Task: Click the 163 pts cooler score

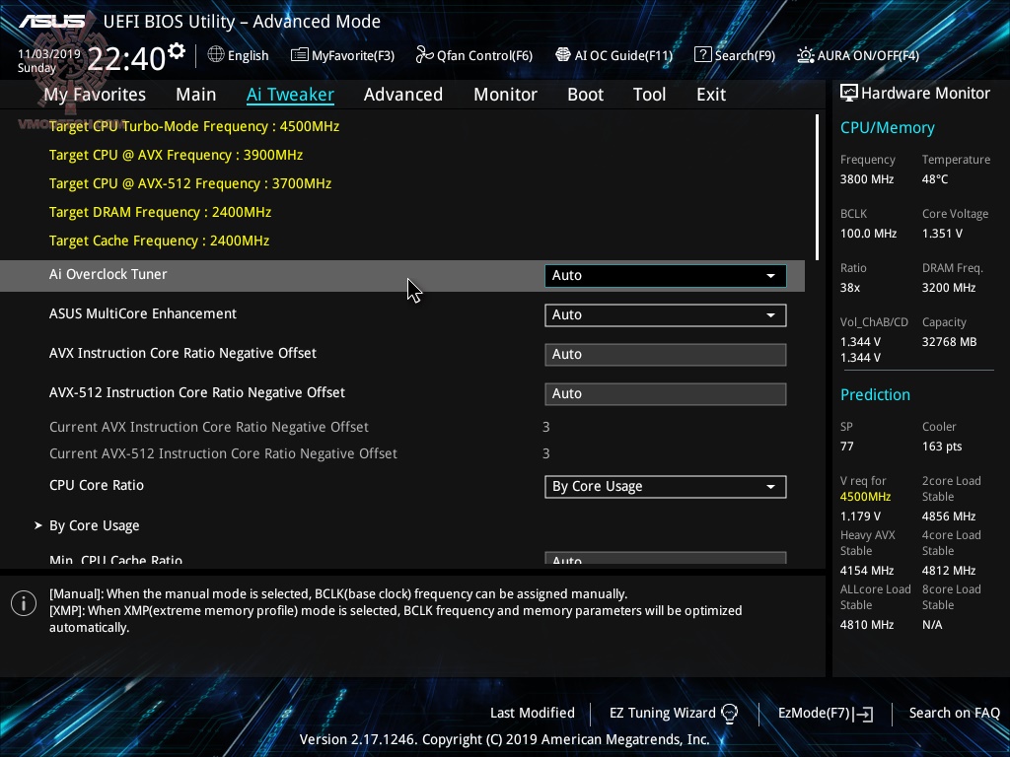Action: pos(942,447)
